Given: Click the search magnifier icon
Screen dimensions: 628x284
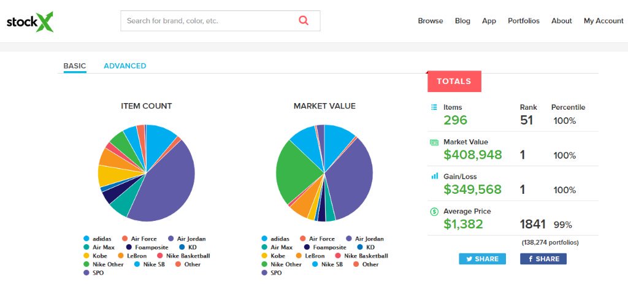Looking at the screenshot, I should (x=304, y=21).
